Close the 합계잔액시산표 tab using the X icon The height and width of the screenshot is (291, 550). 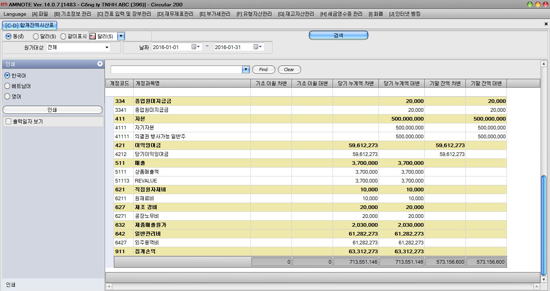click(x=546, y=24)
